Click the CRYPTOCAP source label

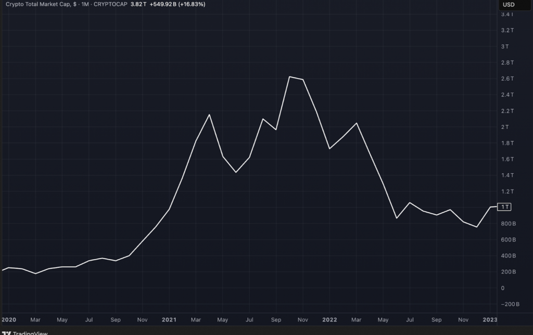pos(110,4)
